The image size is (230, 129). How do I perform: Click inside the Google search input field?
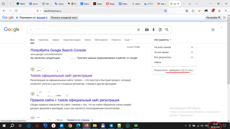(x=82, y=30)
